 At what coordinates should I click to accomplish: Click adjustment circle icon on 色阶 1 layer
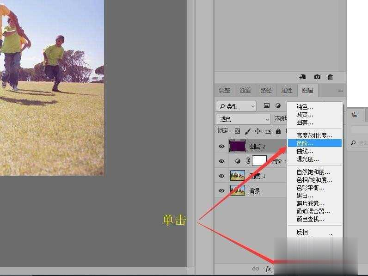238,161
